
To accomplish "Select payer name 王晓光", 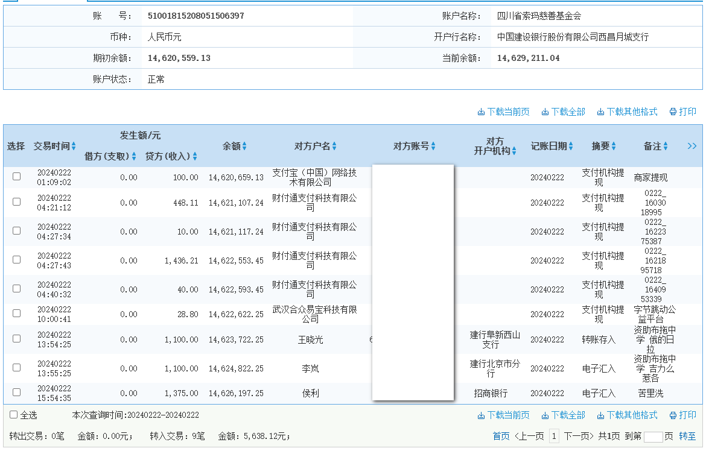I will point(310,340).
